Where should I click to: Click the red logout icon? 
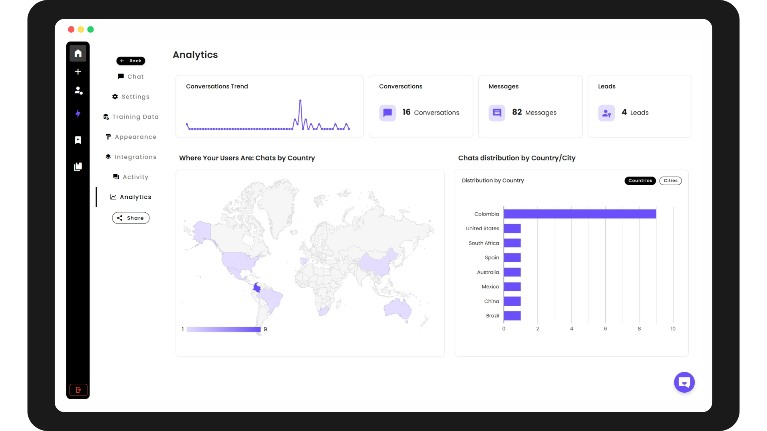[x=78, y=389]
